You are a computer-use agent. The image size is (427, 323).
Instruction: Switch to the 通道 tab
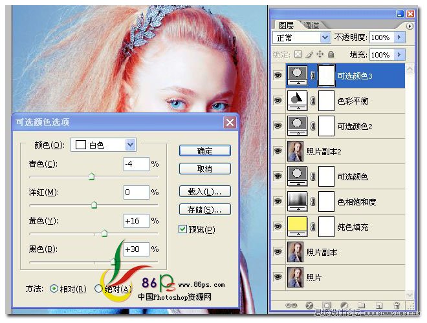pos(311,25)
